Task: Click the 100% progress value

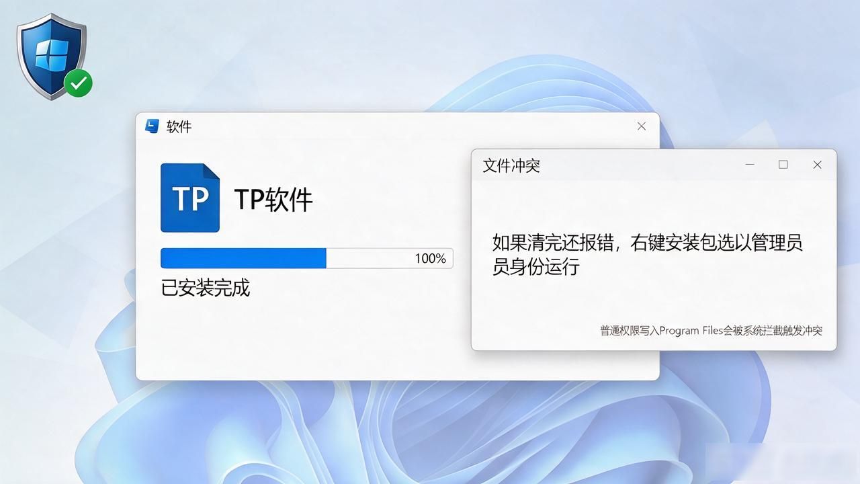Action: [430, 258]
